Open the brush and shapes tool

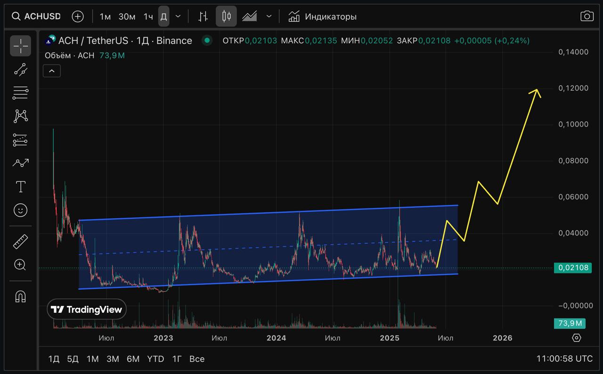pyautogui.click(x=21, y=163)
